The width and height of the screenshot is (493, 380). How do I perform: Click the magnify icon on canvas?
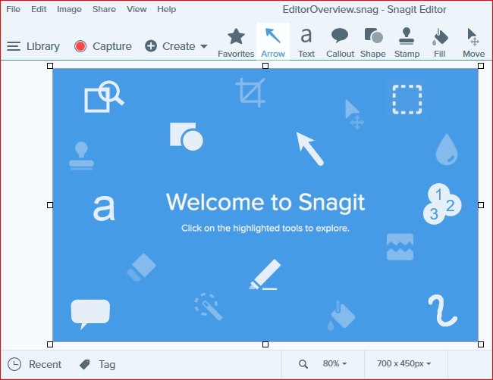(104, 96)
